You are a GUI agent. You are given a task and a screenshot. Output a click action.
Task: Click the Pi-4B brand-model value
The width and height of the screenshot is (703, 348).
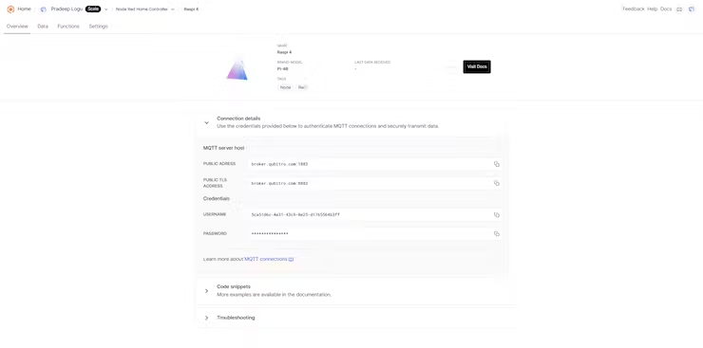pos(282,69)
